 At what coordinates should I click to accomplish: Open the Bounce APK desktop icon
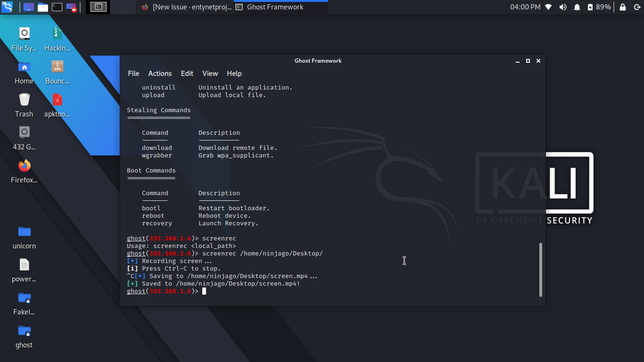pyautogui.click(x=57, y=72)
